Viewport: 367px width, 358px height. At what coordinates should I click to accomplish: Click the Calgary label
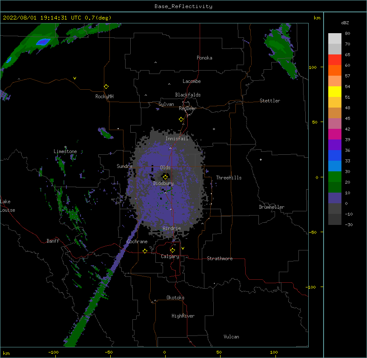[x=170, y=256]
